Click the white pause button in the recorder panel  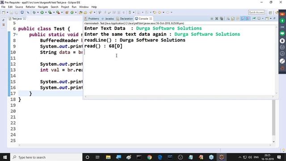282,41
